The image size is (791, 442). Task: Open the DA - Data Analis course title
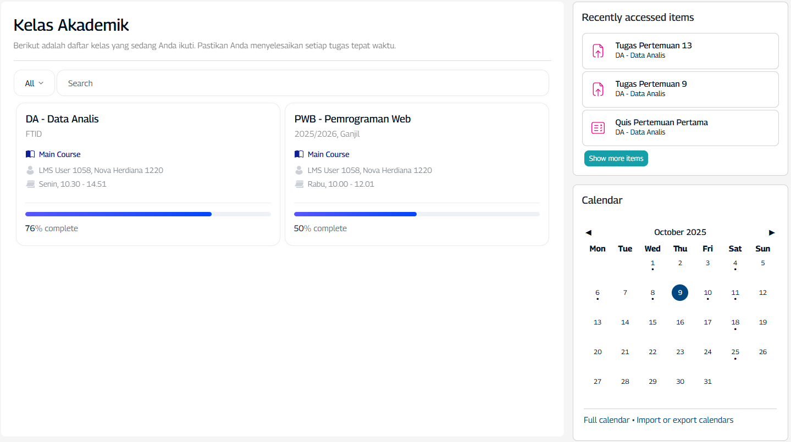point(62,119)
